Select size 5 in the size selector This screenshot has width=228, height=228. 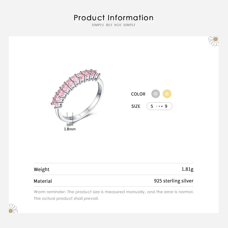152,106
